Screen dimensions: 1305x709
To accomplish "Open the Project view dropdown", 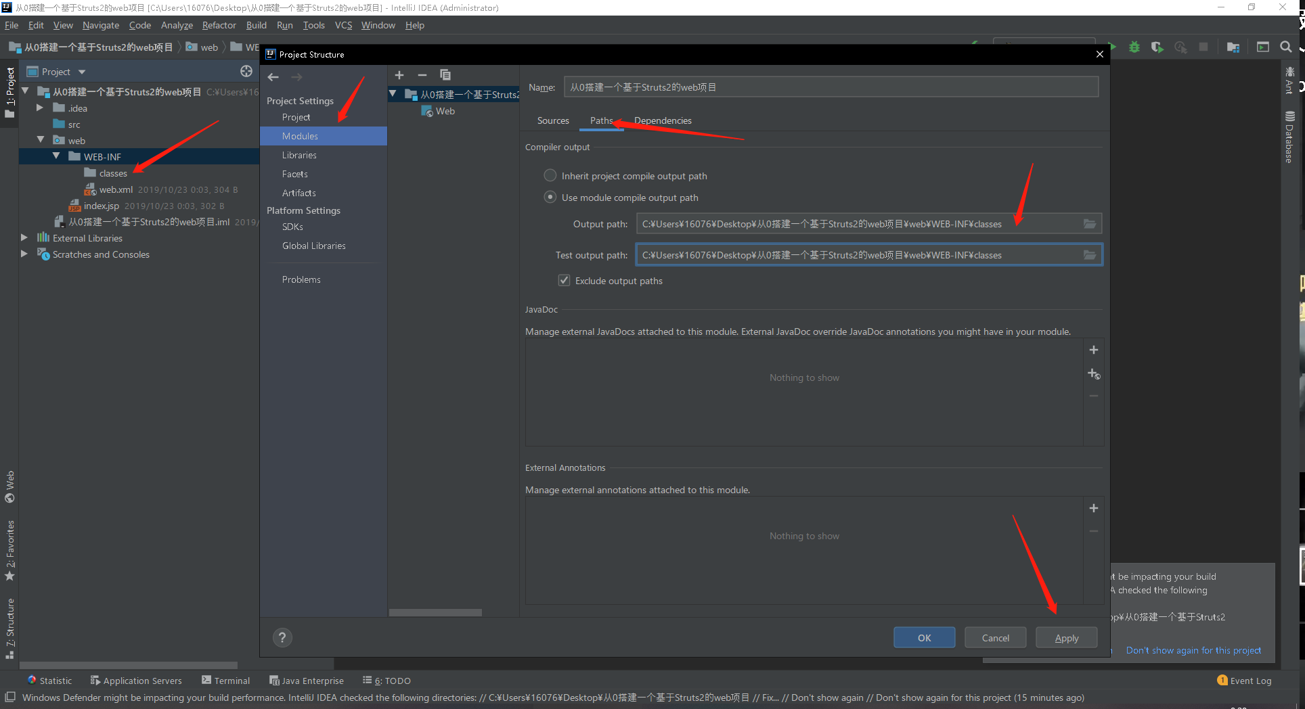I will click(82, 72).
